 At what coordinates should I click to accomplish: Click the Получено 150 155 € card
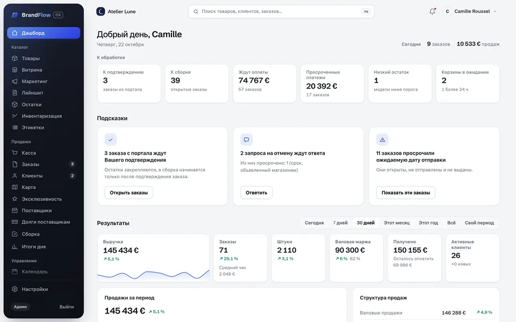pyautogui.click(x=414, y=258)
